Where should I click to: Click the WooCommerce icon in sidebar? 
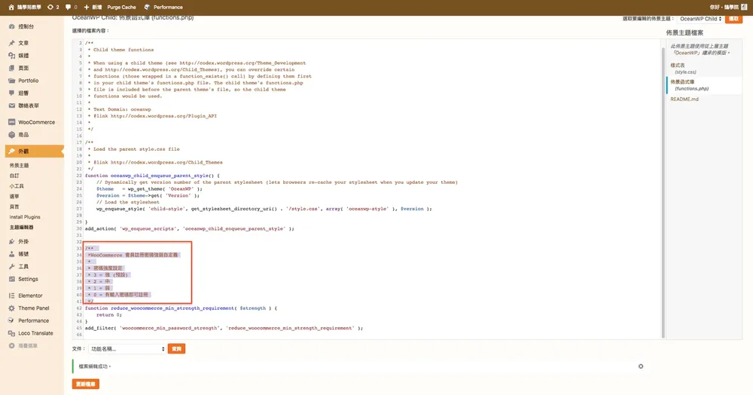[x=11, y=123]
